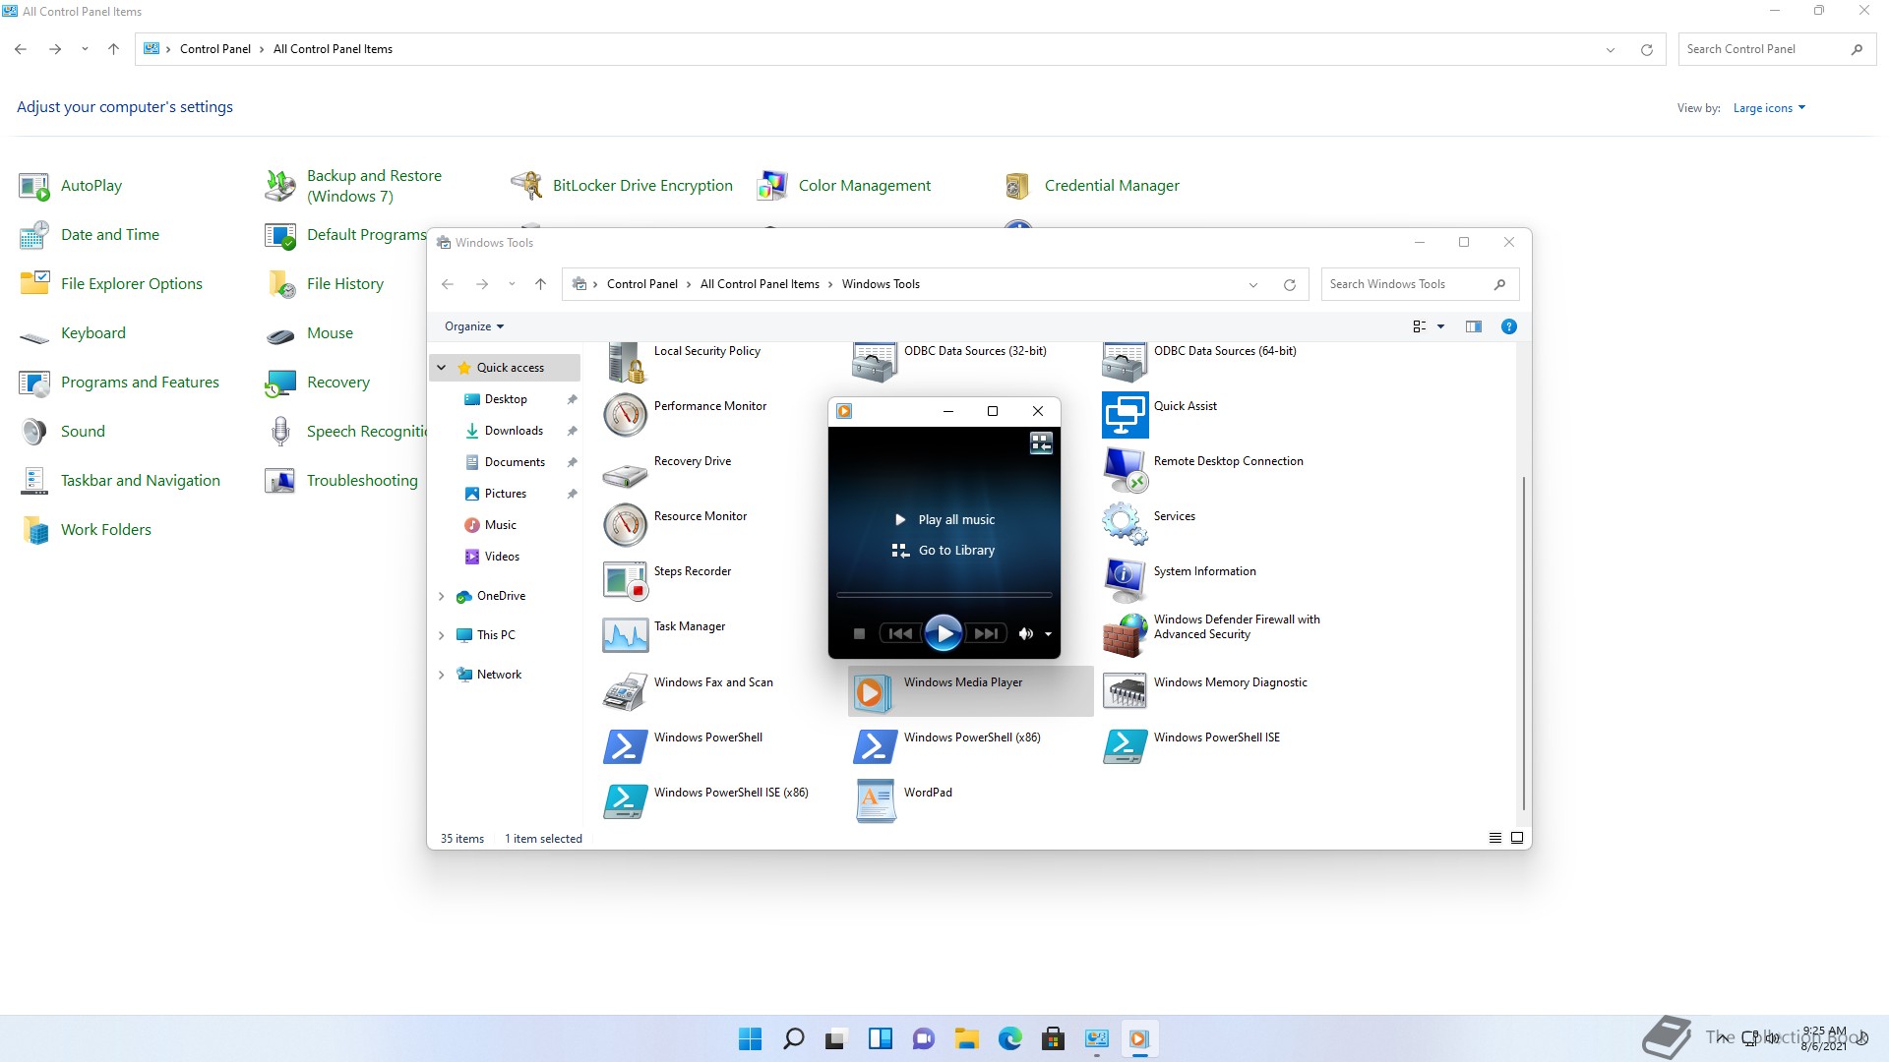Mute the Media Player speaker icon
Screen dimensions: 1889x1062
1026,634
